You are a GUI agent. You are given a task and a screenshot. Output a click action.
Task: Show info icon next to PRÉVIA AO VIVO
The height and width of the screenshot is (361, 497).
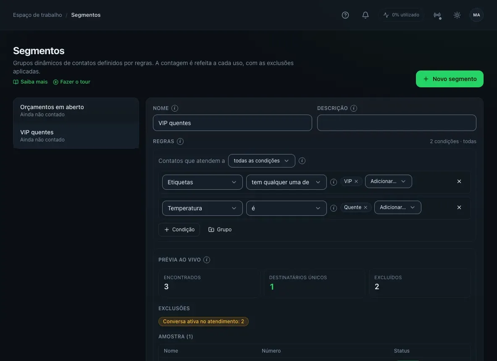tap(207, 260)
